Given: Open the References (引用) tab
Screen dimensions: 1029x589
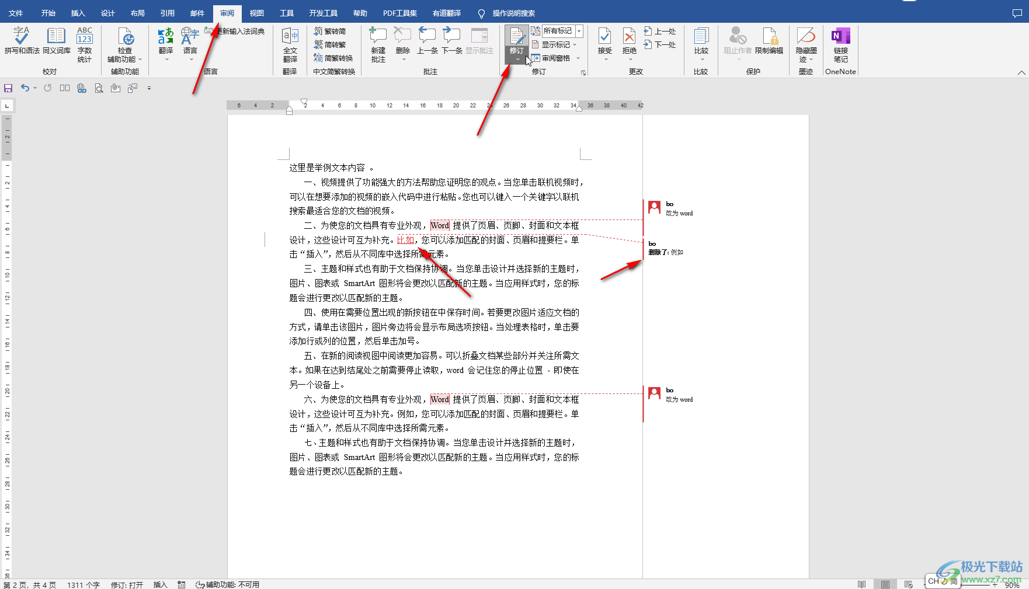Looking at the screenshot, I should [x=168, y=13].
